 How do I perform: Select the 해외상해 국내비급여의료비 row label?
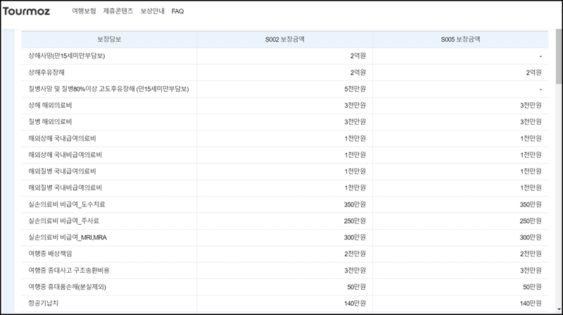pos(65,155)
